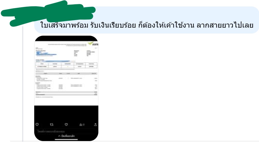Click the collapse text beside the chevron

pos(68,136)
